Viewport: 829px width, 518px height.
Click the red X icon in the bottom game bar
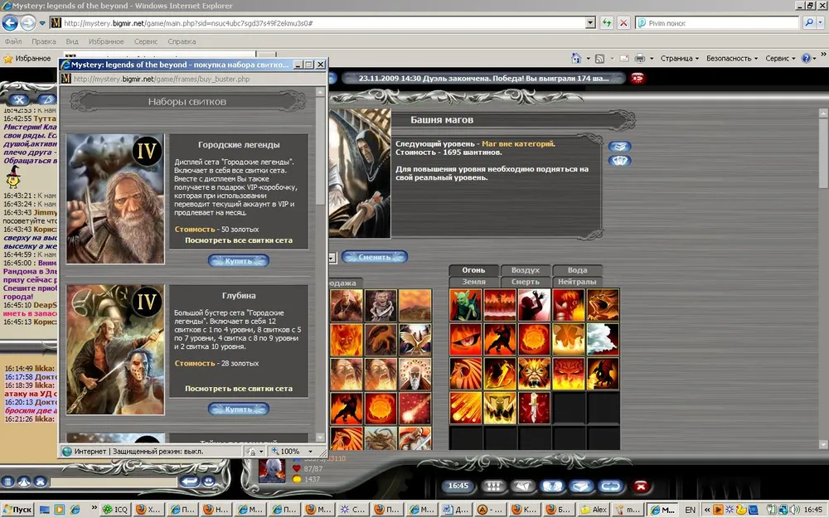tap(640, 486)
